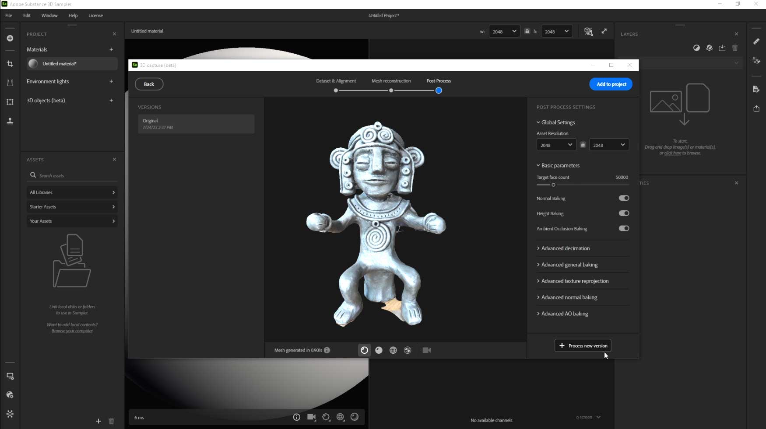Click the mesh generation info icon
Viewport: 766px width, 429px height.
(x=327, y=350)
